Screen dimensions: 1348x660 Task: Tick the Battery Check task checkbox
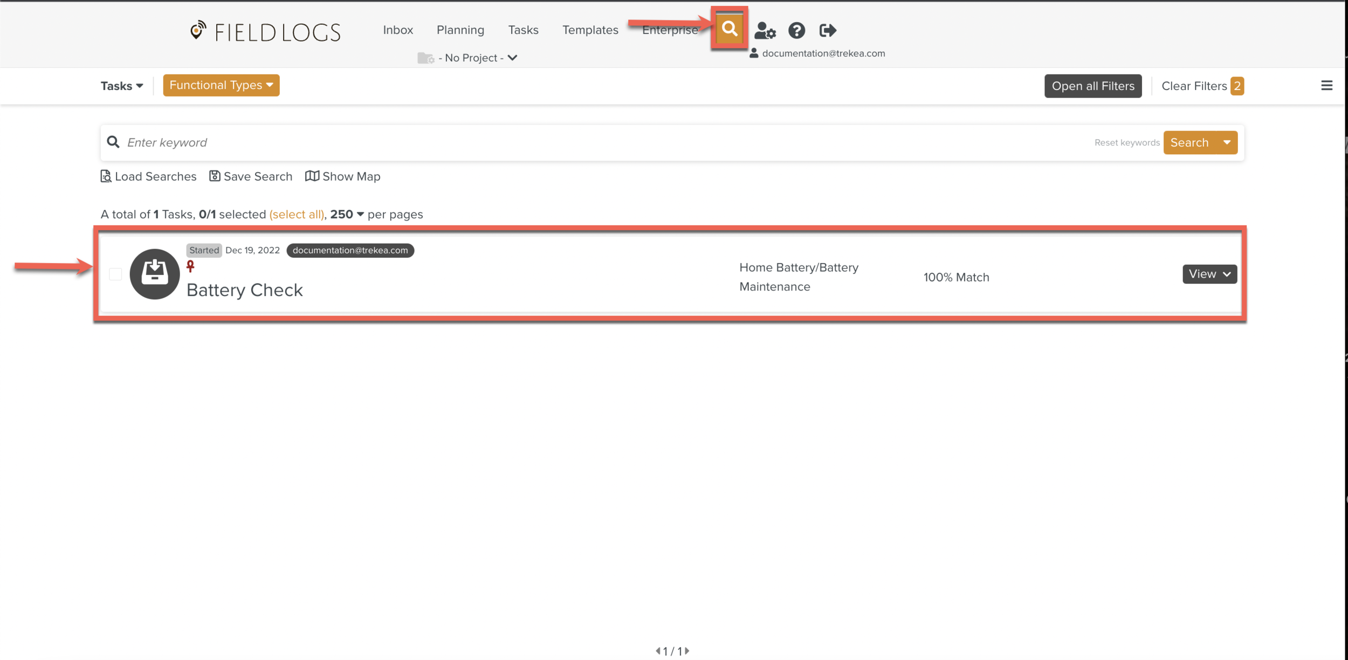click(115, 274)
